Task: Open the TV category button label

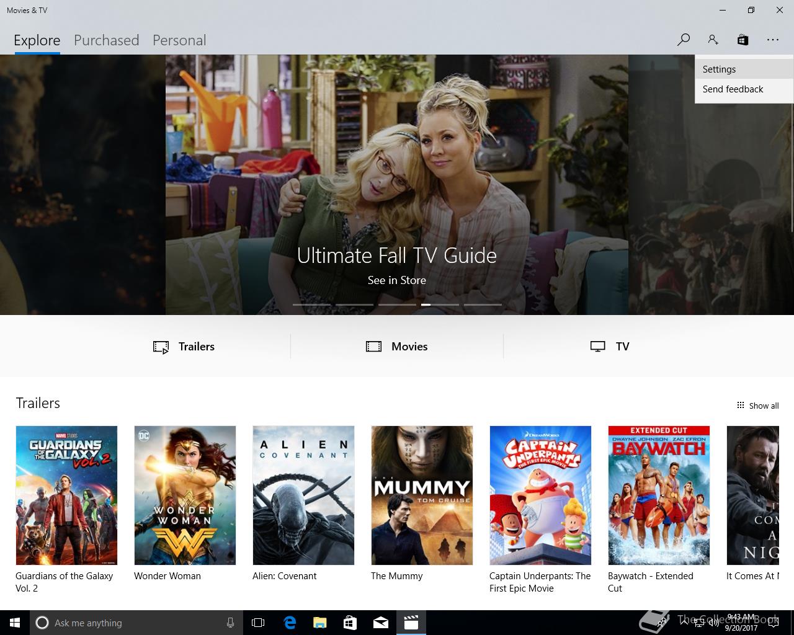Action: 623,347
